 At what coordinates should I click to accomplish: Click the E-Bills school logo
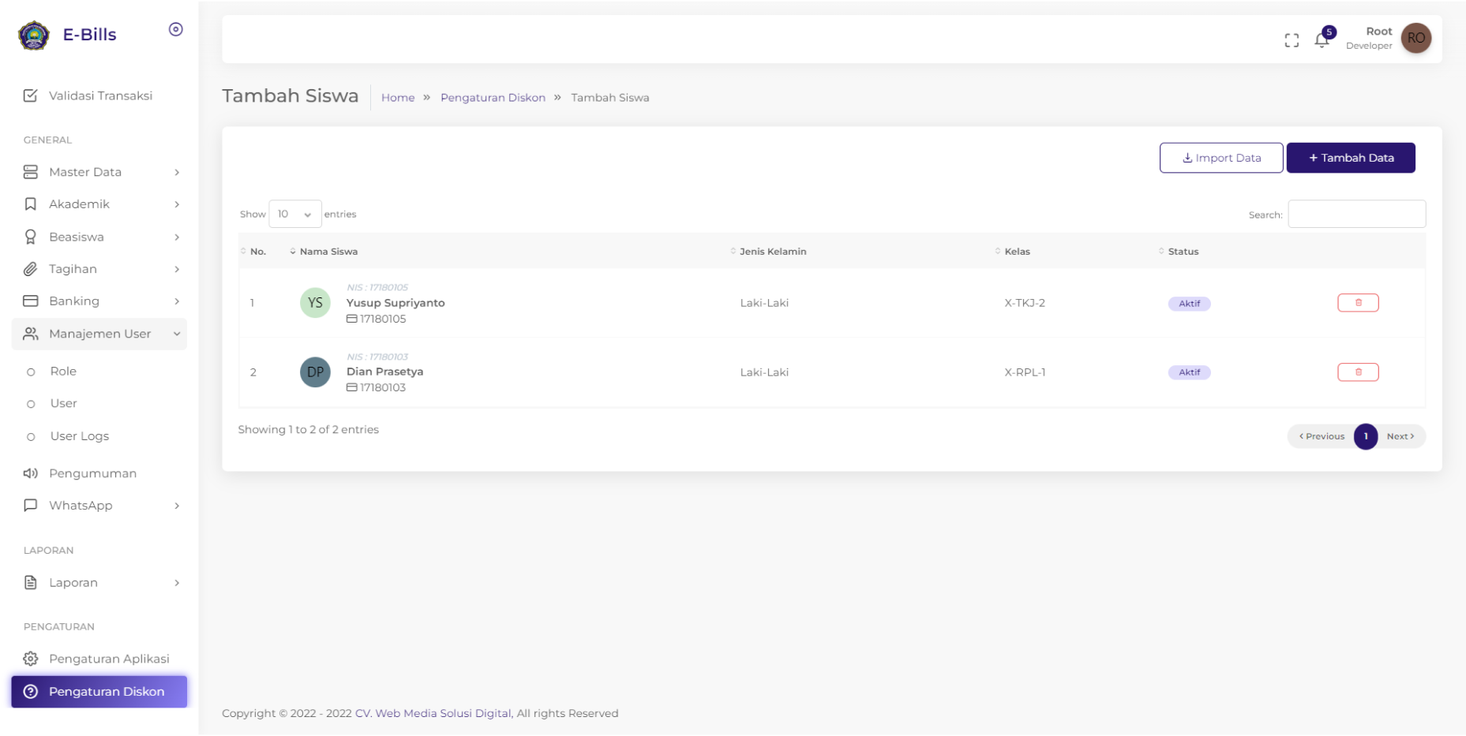34,35
